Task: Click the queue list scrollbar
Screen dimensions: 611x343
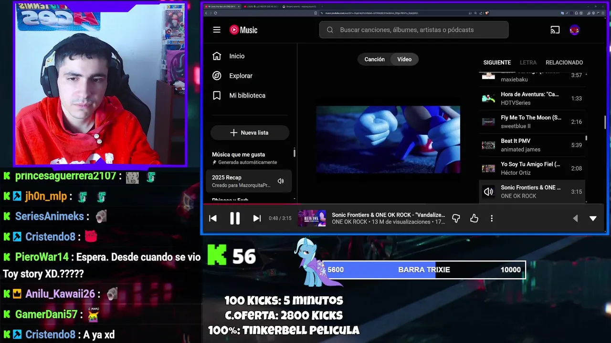Action: click(586, 138)
